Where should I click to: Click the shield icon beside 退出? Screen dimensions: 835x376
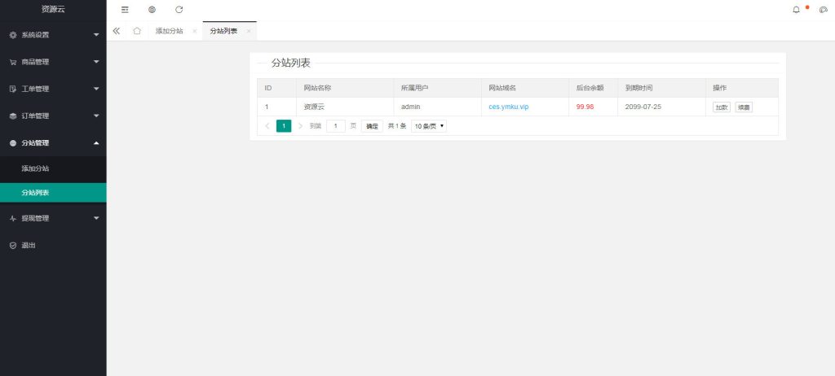[x=13, y=246]
